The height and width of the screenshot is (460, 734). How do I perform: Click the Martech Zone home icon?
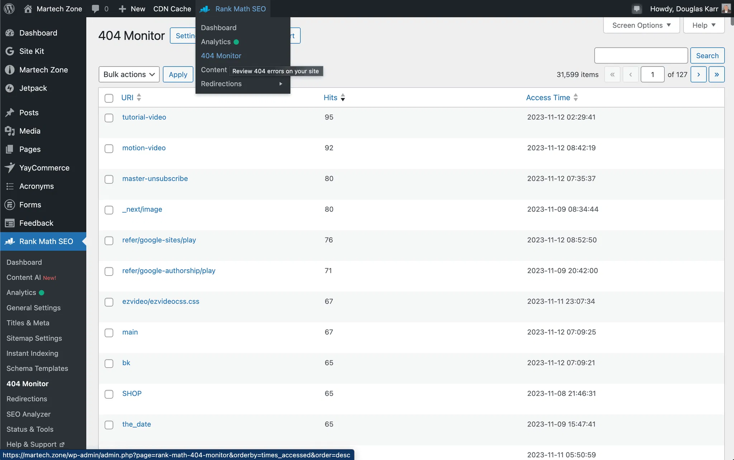[x=28, y=9]
